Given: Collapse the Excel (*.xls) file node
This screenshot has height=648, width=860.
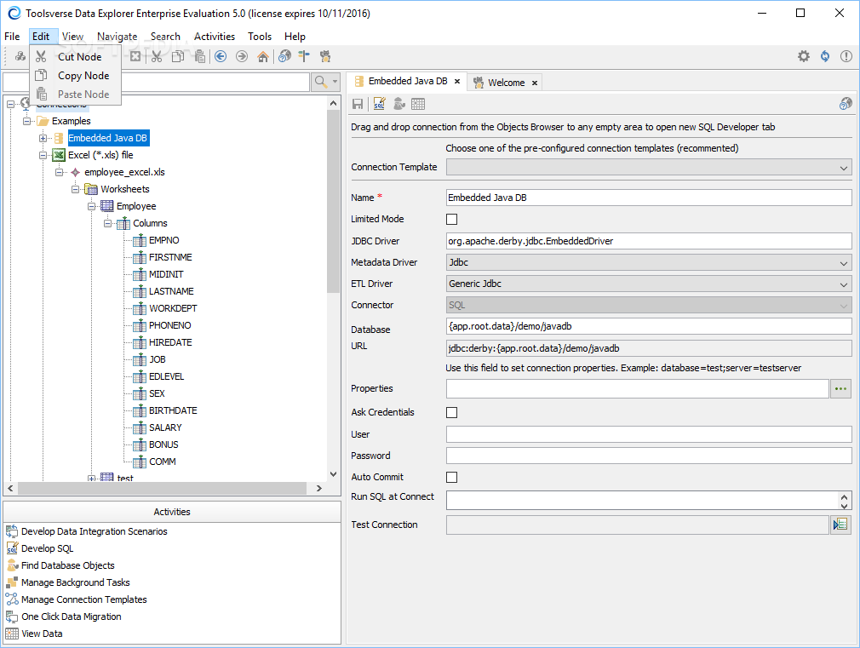Looking at the screenshot, I should (43, 155).
